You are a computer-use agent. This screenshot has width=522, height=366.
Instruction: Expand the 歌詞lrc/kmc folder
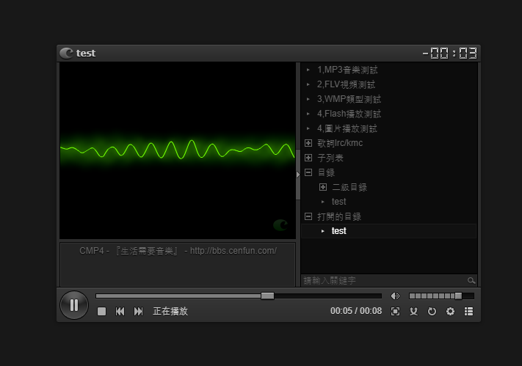pyautogui.click(x=308, y=143)
